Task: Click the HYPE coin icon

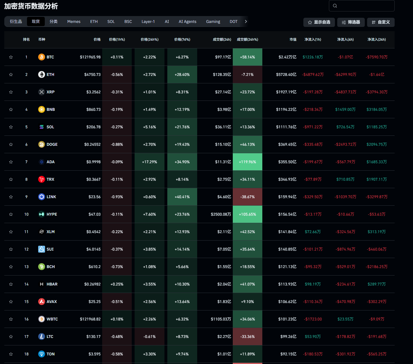Action: 42,214
